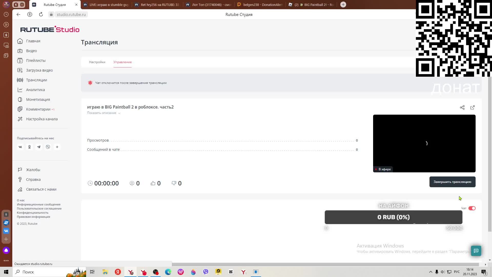This screenshot has width=492, height=277.
Task: Open Монетизация in sidebar menu
Action: 38,100
